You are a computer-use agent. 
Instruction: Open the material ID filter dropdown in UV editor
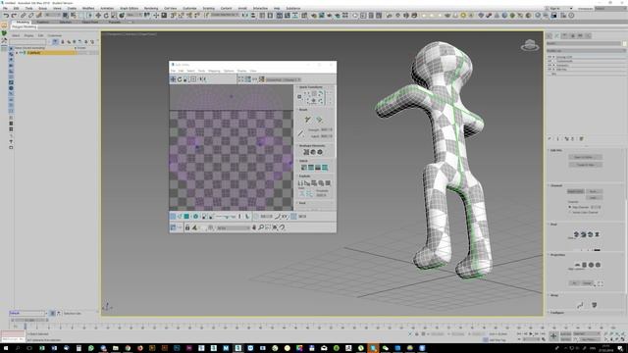tap(234, 227)
